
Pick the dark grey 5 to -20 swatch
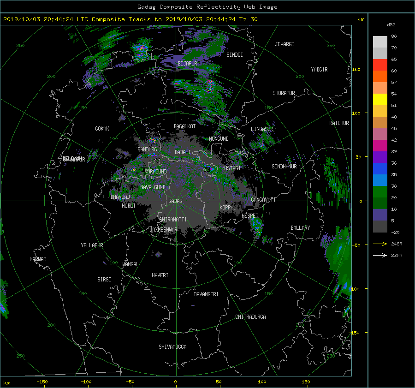point(380,227)
